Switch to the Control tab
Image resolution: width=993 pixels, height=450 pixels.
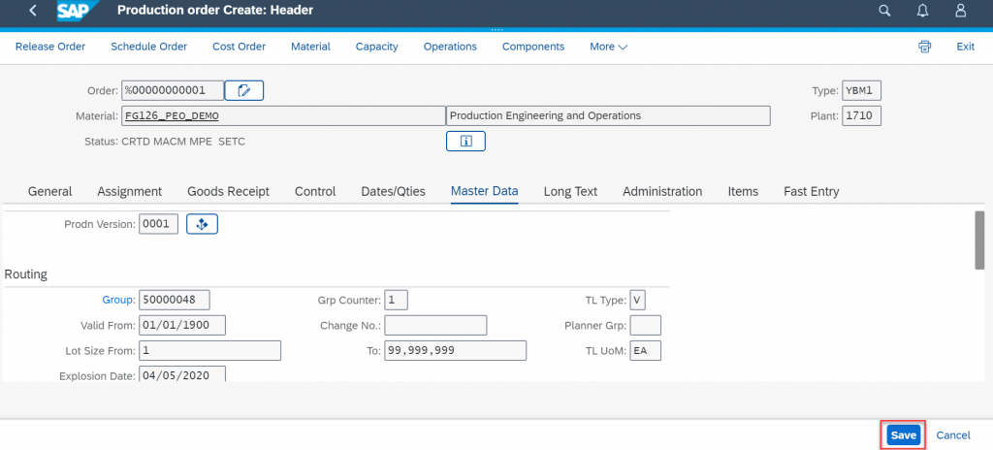tap(315, 191)
